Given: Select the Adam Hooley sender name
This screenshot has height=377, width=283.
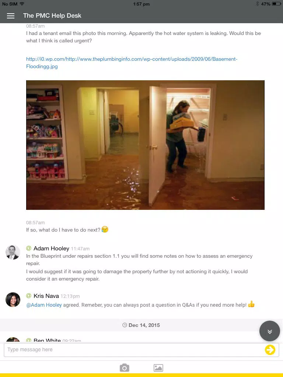Looking at the screenshot, I should 51,249.
